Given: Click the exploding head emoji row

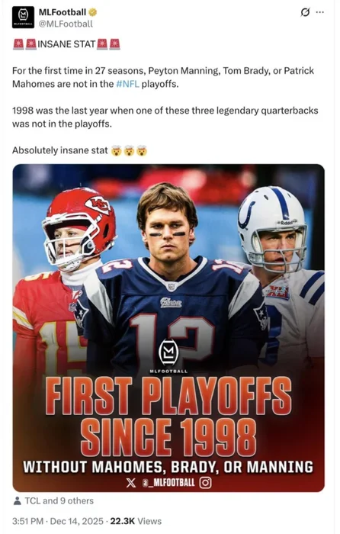Looking at the screenshot, I should click(x=130, y=150).
